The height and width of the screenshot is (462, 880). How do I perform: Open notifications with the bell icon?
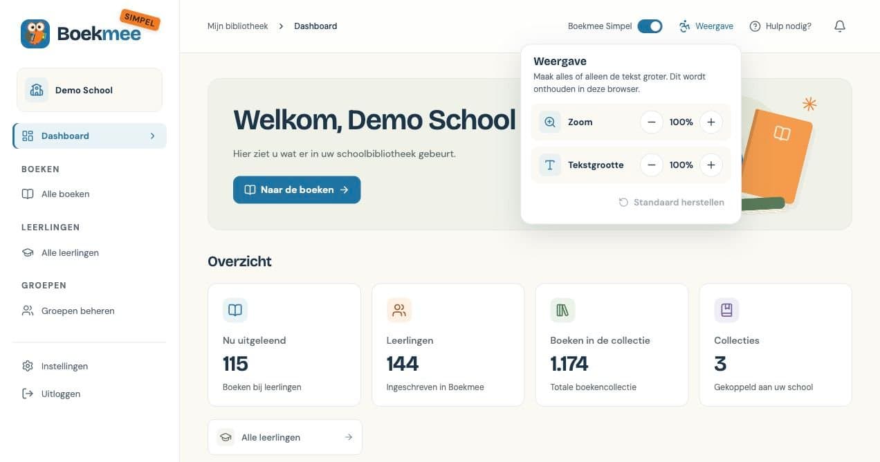pos(840,26)
